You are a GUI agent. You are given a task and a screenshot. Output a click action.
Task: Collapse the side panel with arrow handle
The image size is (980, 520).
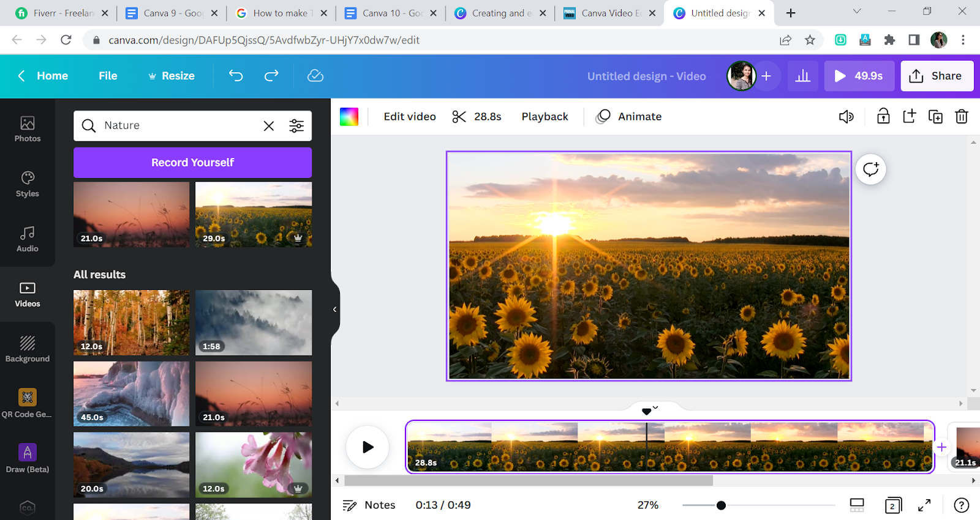click(335, 310)
